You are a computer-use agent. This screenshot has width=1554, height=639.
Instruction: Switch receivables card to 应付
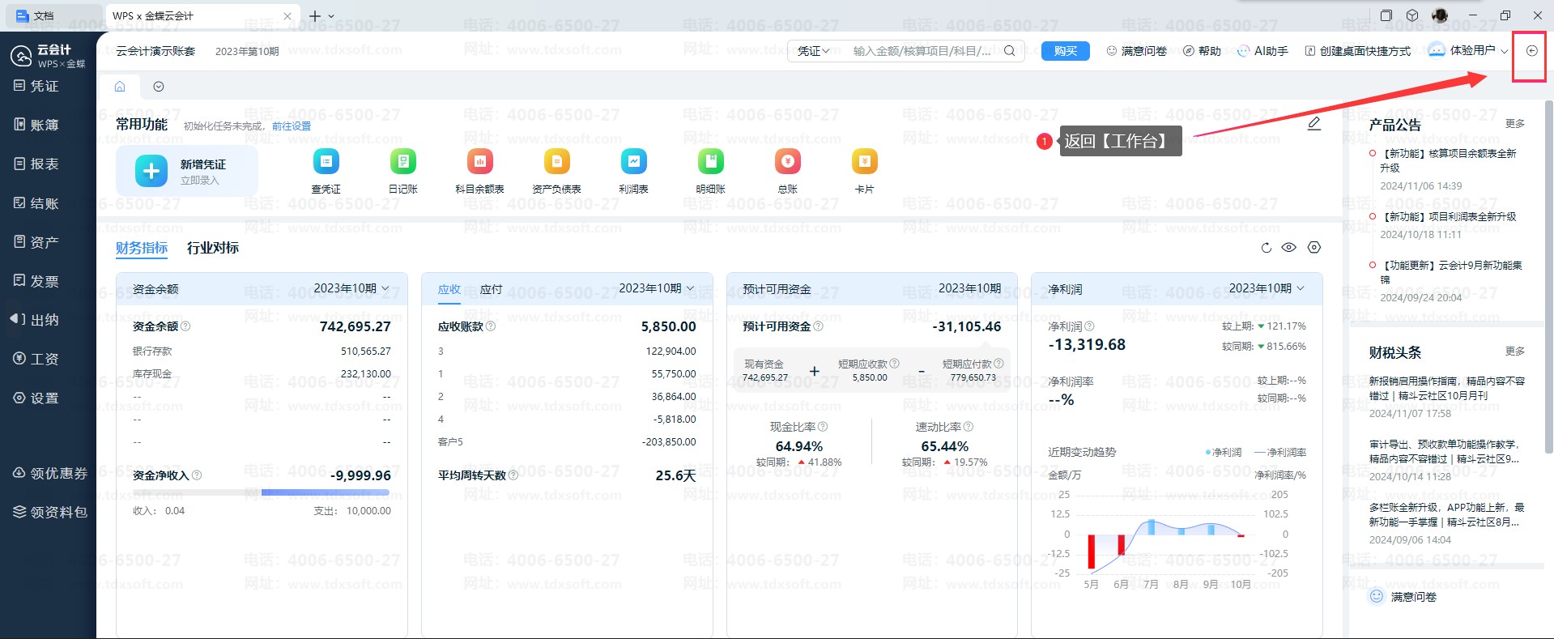(x=491, y=289)
